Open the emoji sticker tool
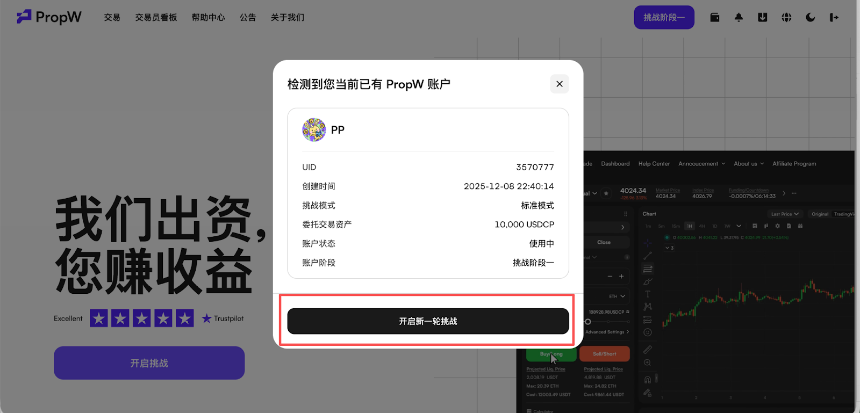 tap(648, 332)
